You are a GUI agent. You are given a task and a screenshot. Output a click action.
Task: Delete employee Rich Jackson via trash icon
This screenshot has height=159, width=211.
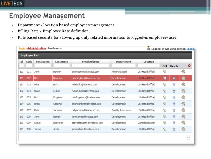[174, 110]
